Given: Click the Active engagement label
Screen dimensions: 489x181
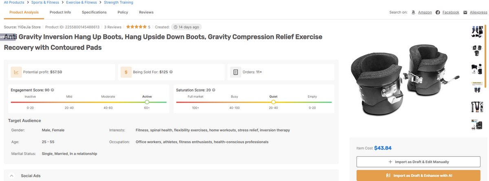Looking at the screenshot, I should (147, 97).
